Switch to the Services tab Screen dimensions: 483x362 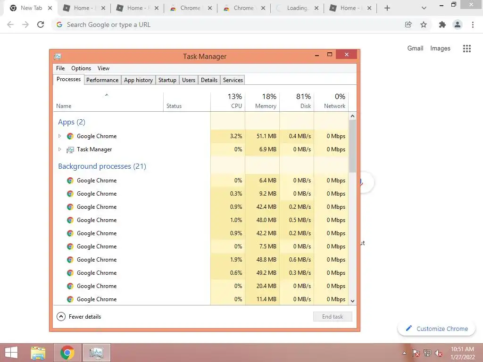pyautogui.click(x=233, y=80)
